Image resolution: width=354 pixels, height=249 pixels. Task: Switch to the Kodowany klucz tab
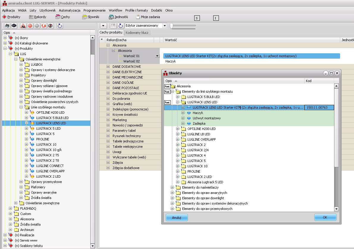pyautogui.click(x=137, y=33)
